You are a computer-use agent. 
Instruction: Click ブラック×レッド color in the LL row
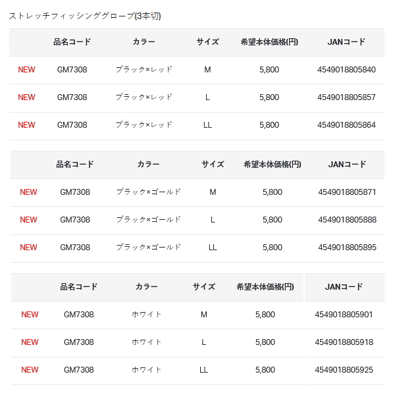[144, 125]
